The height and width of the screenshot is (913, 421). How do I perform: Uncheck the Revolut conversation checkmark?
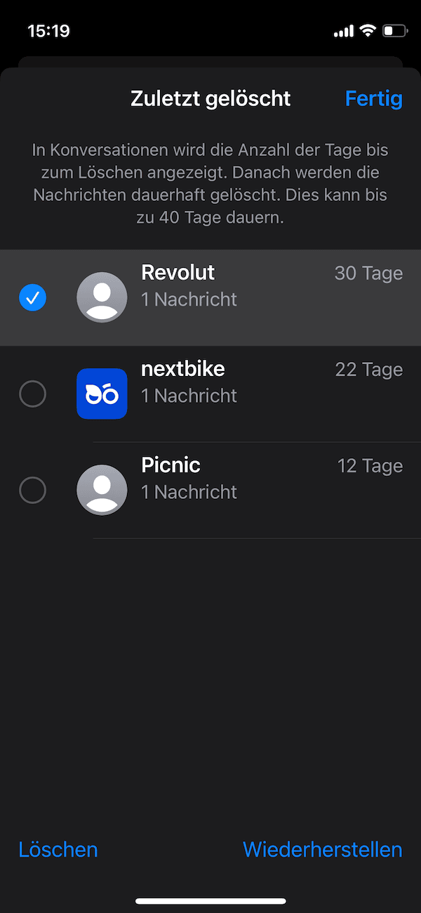click(32, 298)
